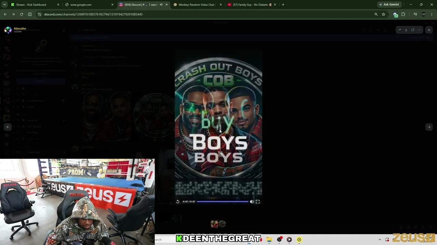Open the browser zoom control
437x245 pixels.
(376, 14)
